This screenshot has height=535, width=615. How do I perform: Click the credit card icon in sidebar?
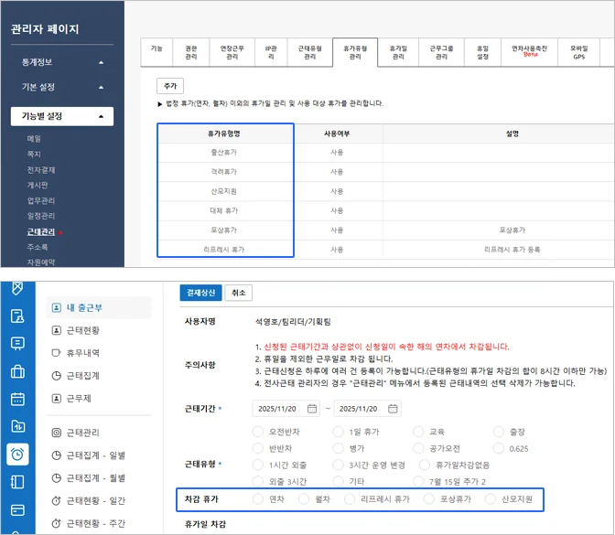[17, 509]
